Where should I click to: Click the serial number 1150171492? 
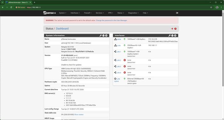click(71, 49)
